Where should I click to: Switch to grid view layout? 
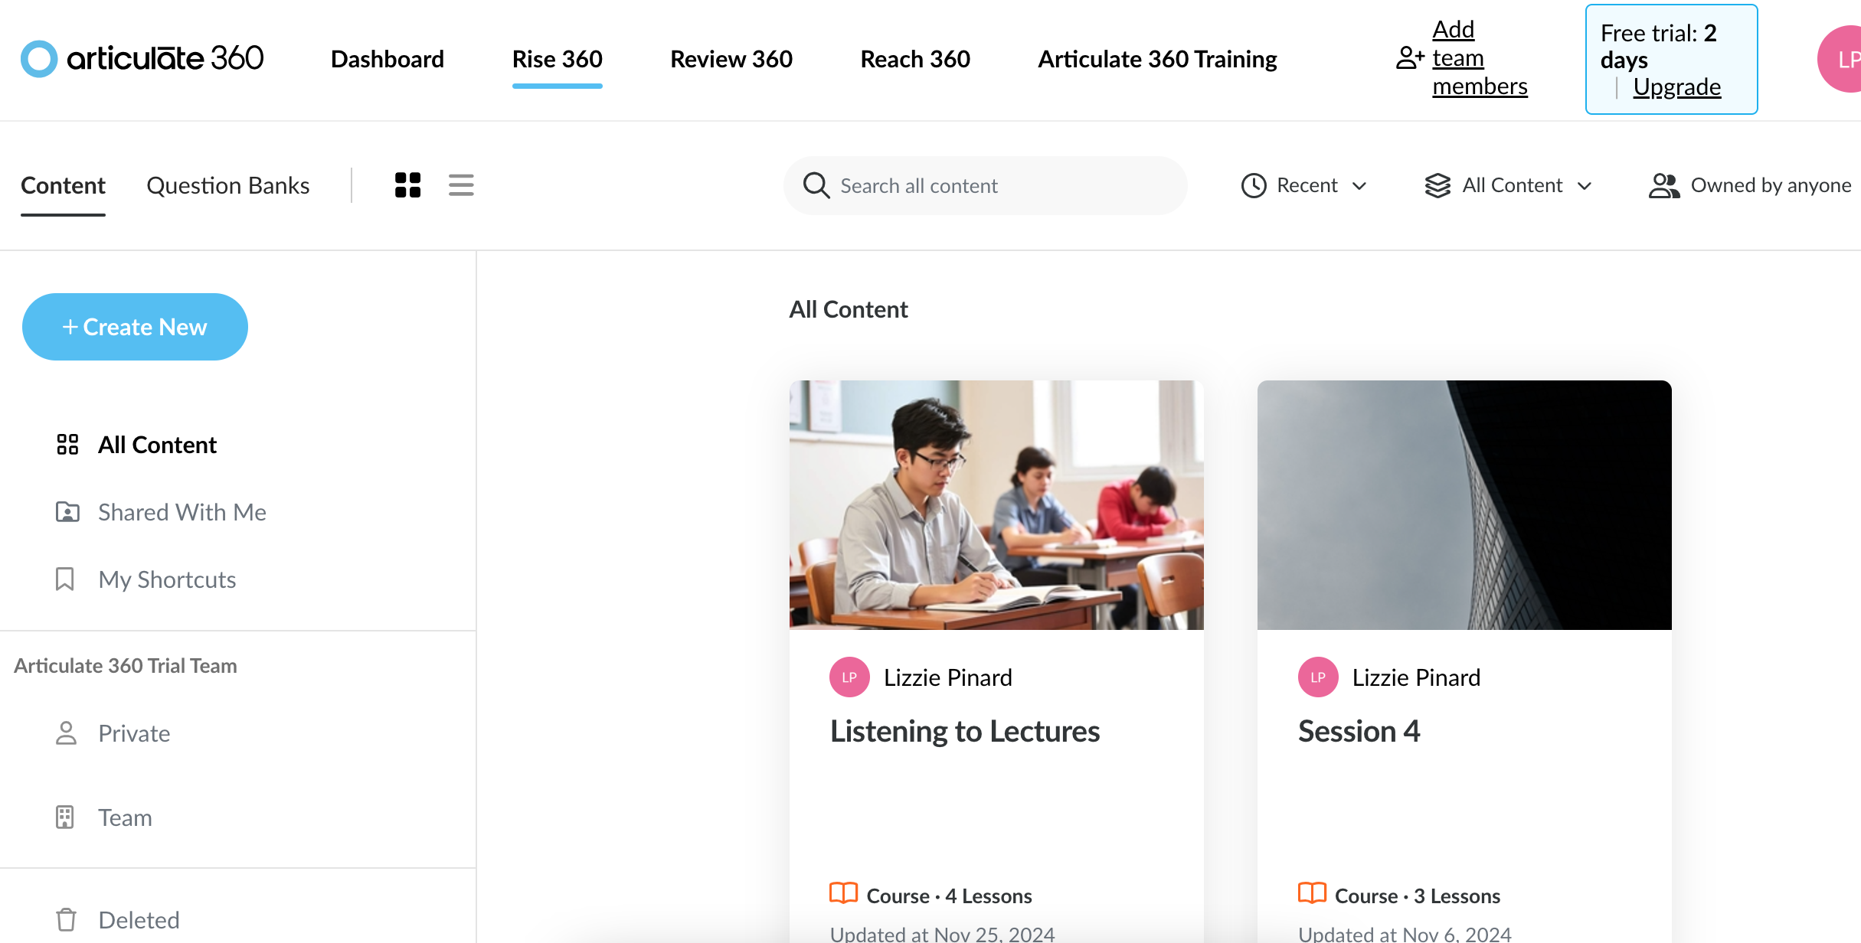[407, 185]
